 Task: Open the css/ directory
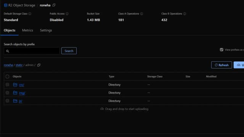point(21,85)
